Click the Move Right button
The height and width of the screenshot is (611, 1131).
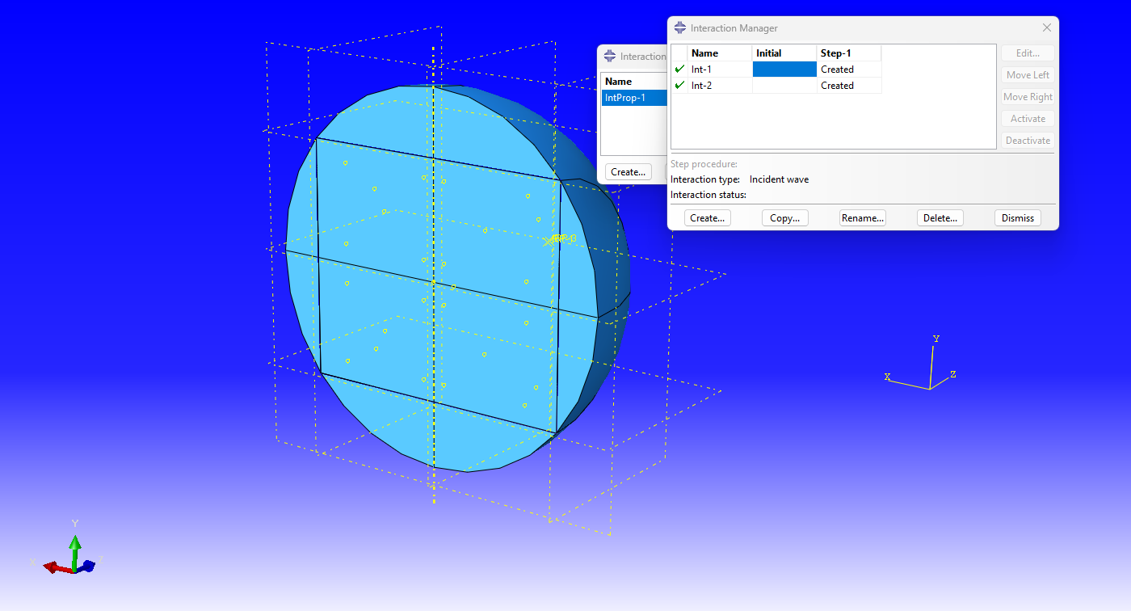[1028, 97]
